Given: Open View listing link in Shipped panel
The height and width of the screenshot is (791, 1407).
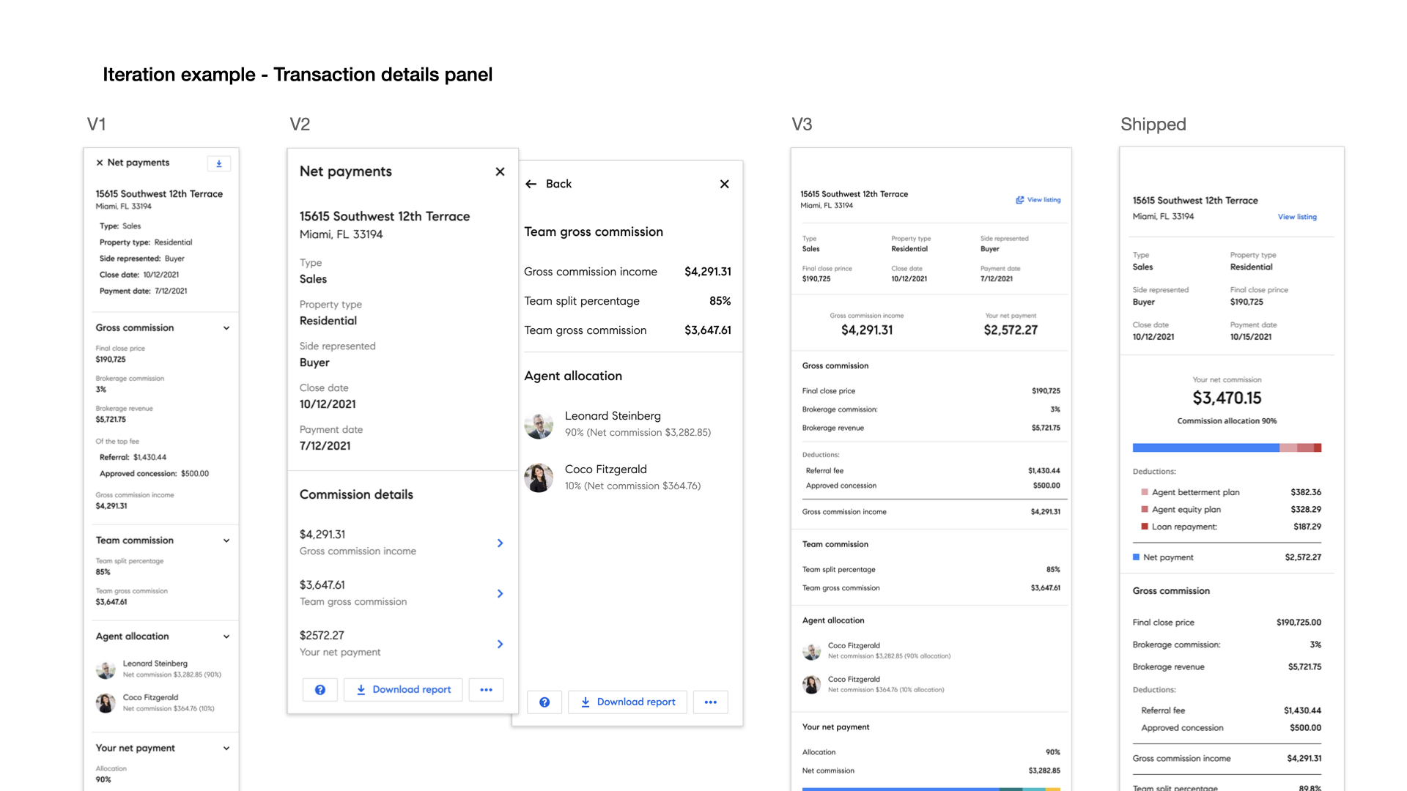Looking at the screenshot, I should tap(1297, 217).
